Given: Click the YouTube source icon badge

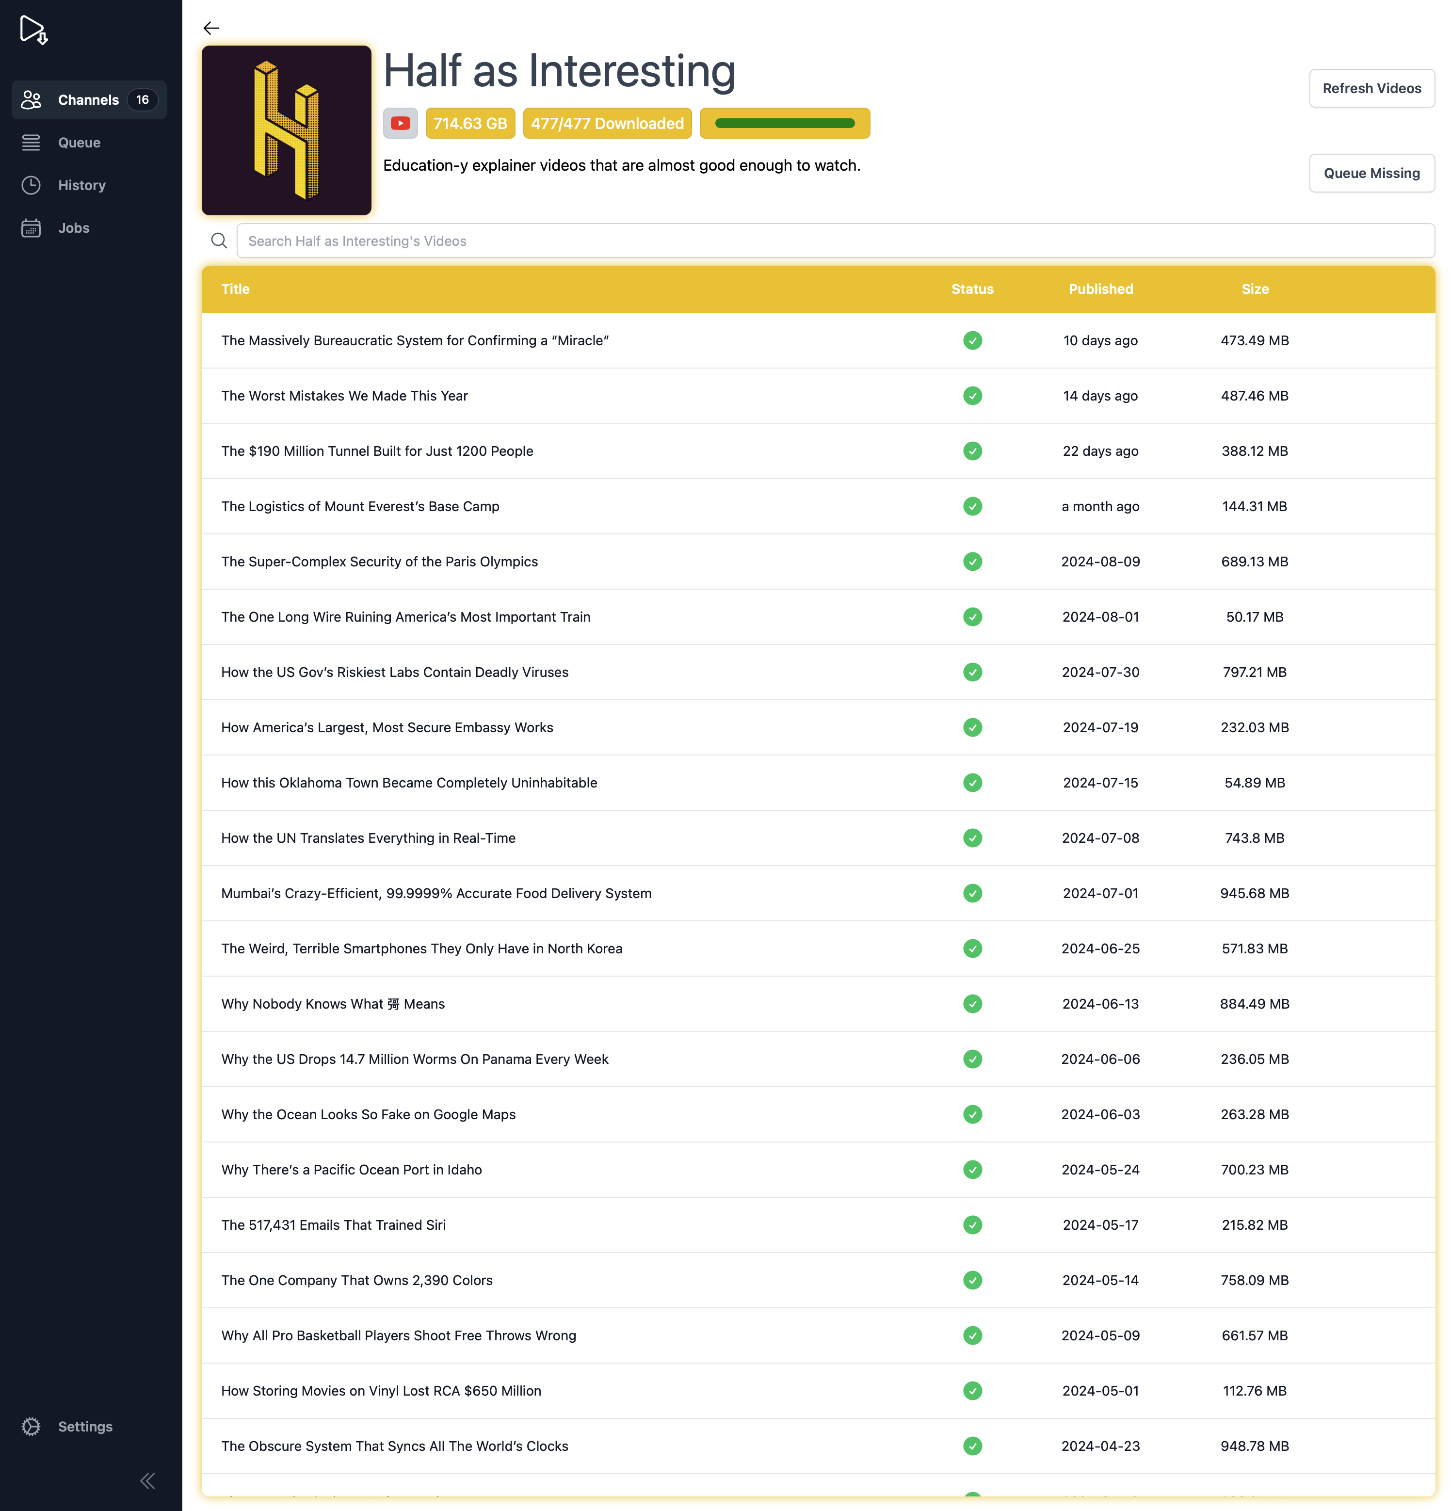Looking at the screenshot, I should click(400, 123).
